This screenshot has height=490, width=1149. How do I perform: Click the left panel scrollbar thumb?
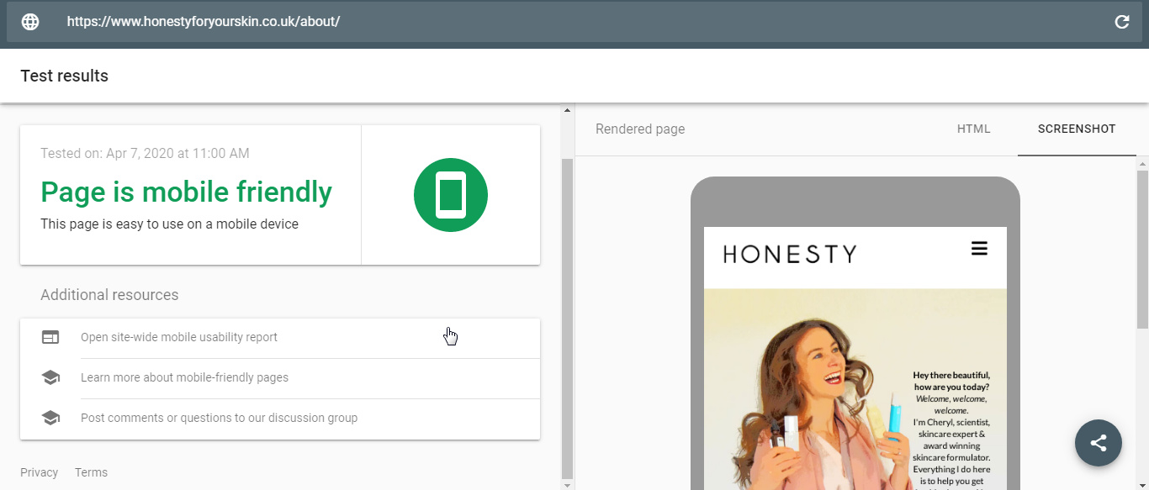pos(567,317)
